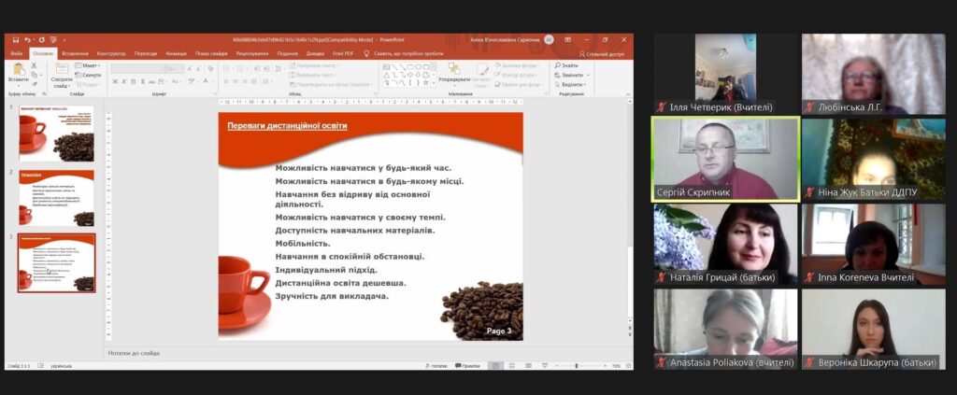The width and height of the screenshot is (957, 395).
Task: Click the Reset (Скинути) slide button
Action: pyautogui.click(x=90, y=75)
